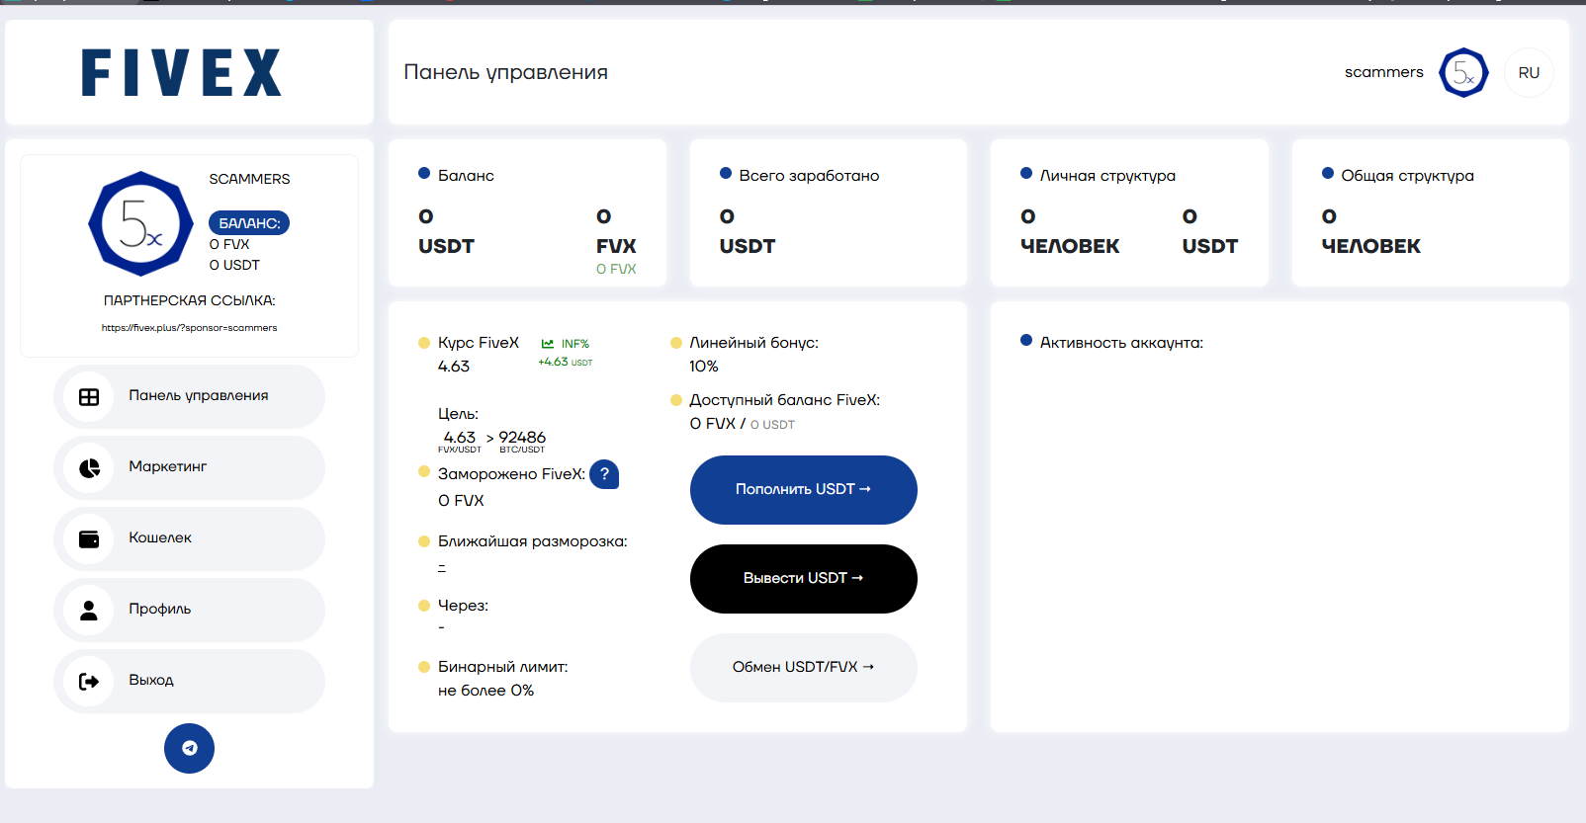Click the Profile person icon
Screen dimensions: 1586x823
(x=89, y=610)
